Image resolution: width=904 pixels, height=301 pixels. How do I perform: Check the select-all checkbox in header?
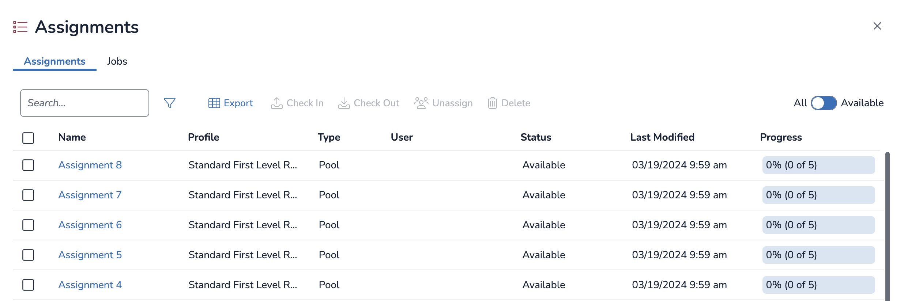[28, 138]
